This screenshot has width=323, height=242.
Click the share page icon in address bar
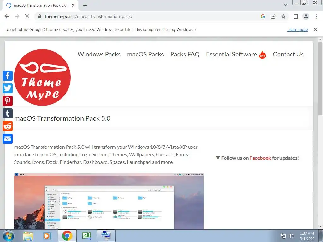coord(273,16)
